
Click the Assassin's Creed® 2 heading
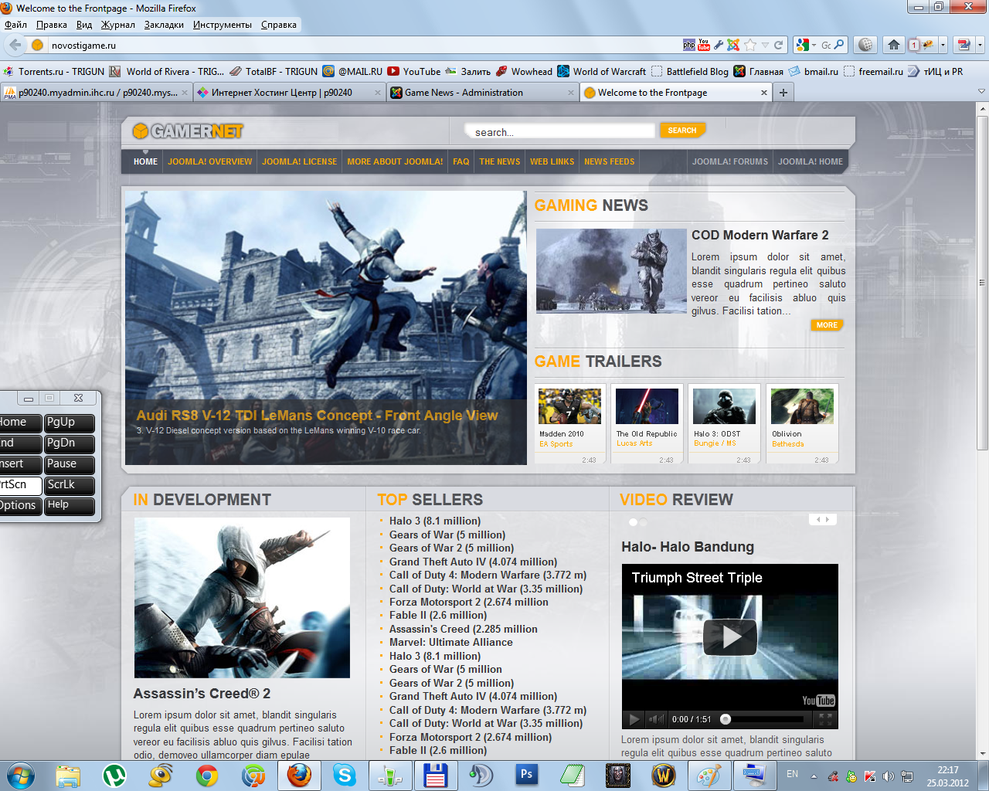coord(202,694)
